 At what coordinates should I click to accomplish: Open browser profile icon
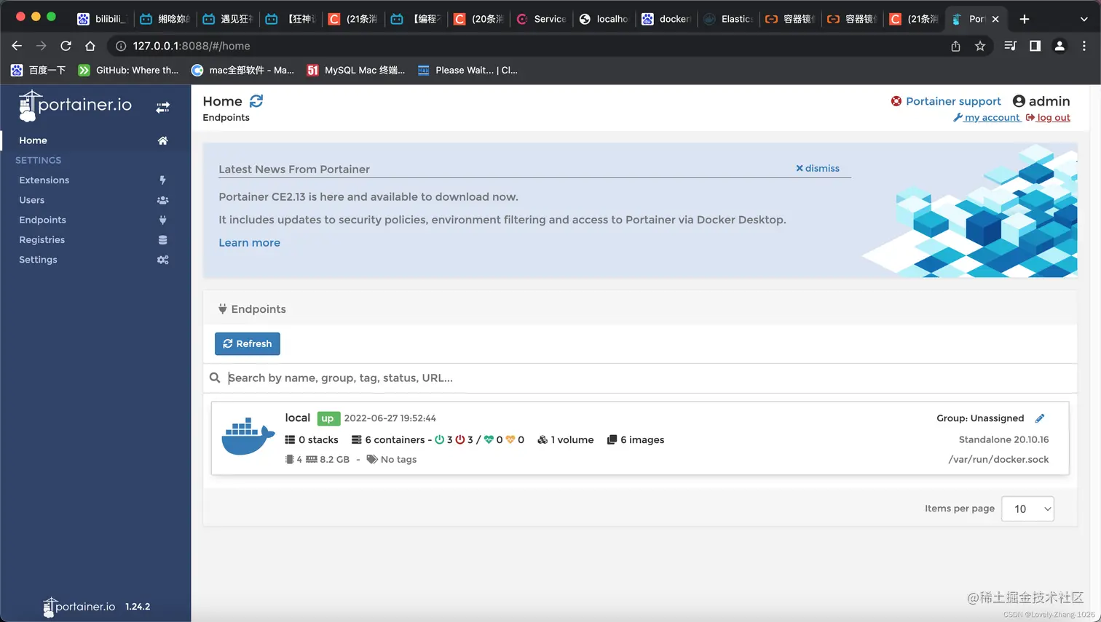(1059, 46)
